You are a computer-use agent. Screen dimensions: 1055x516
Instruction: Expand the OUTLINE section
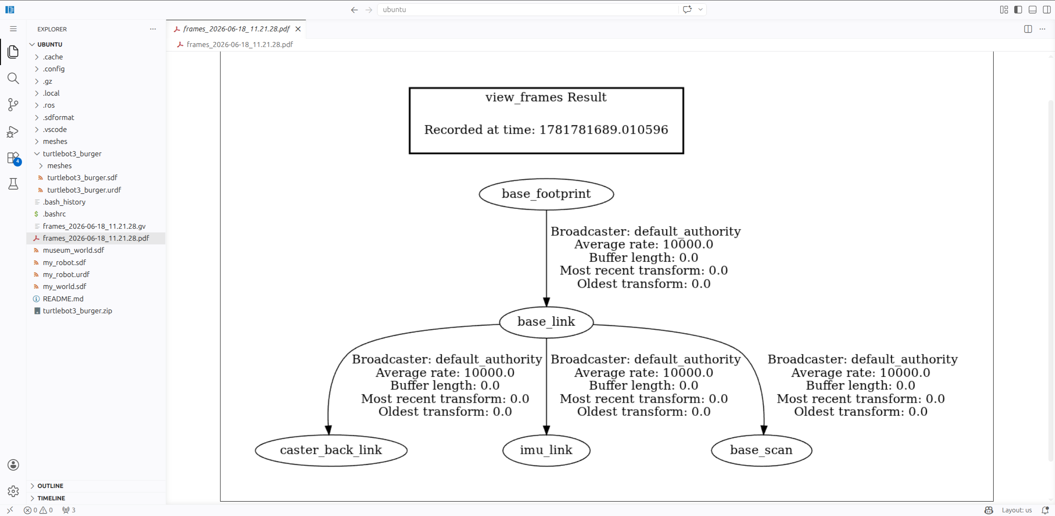tap(96, 486)
